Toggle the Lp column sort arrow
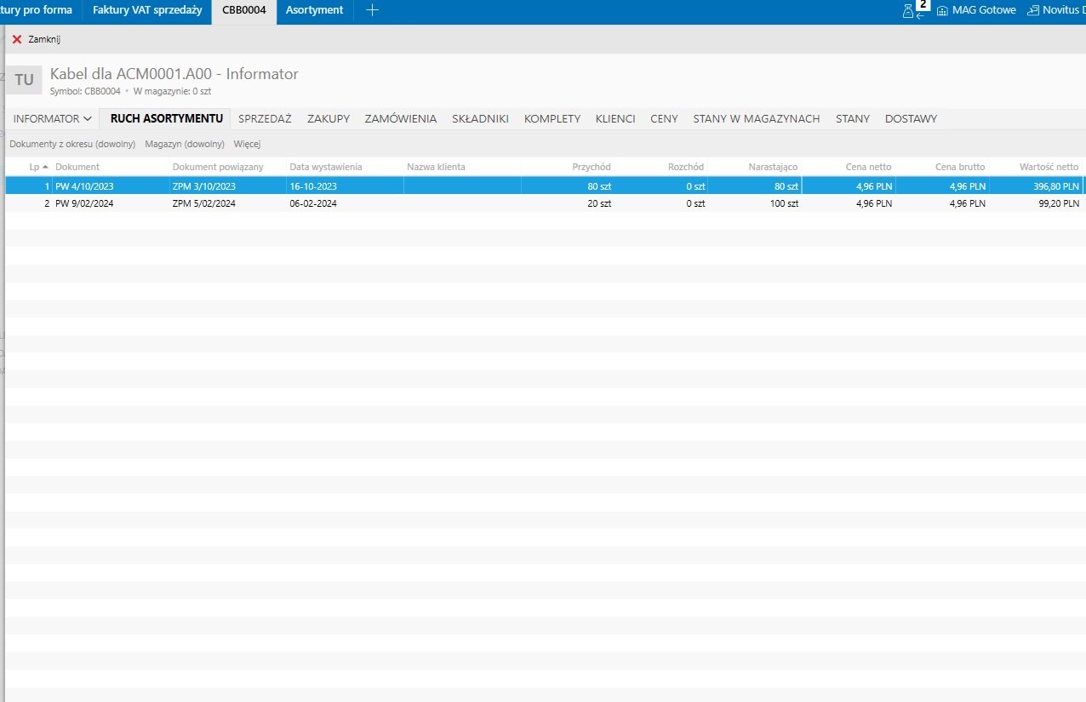 [45, 167]
